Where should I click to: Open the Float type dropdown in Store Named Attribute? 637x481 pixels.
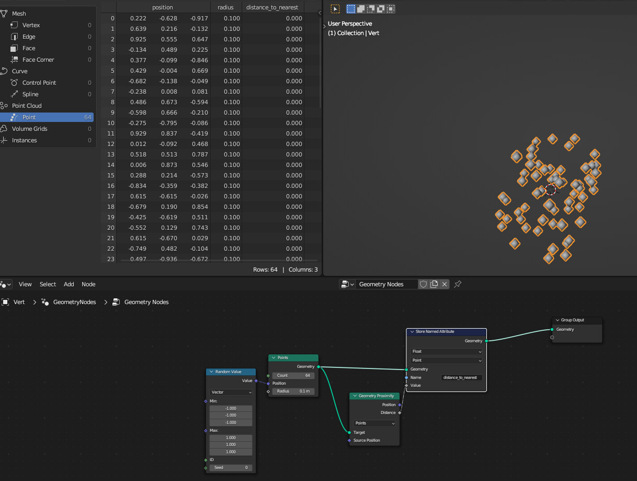coord(445,351)
